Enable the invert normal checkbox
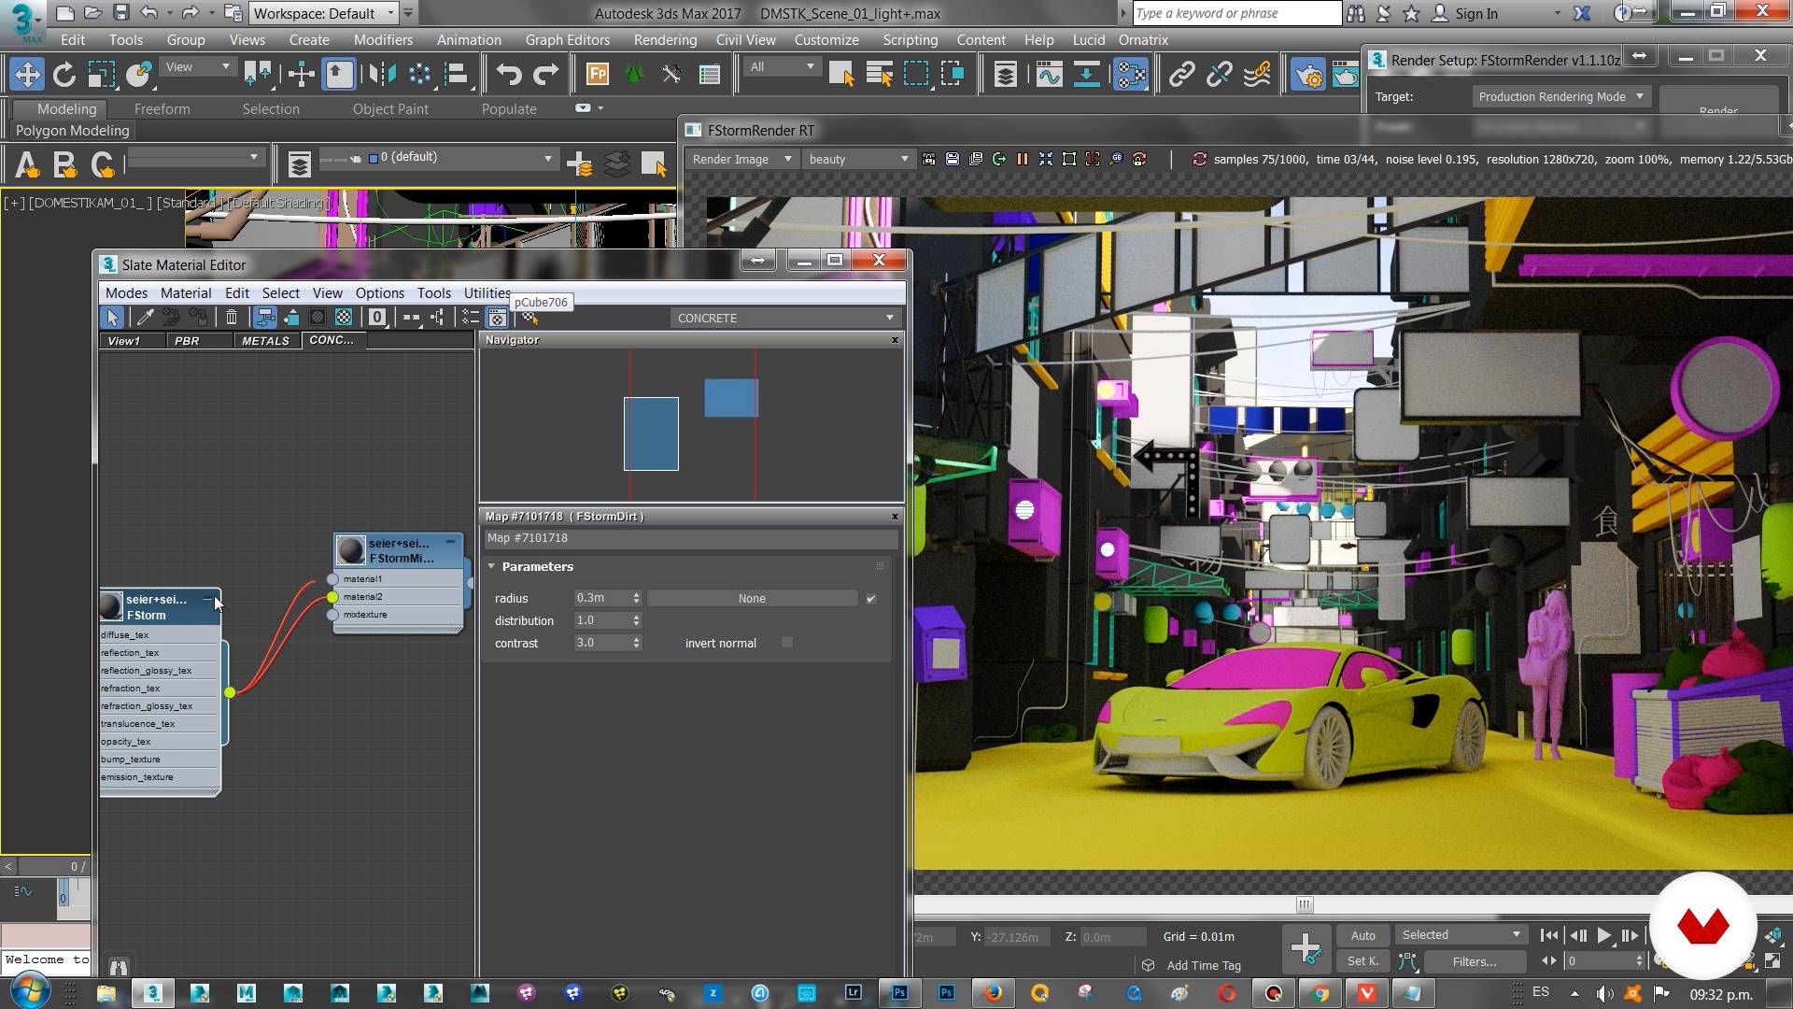The height and width of the screenshot is (1009, 1793). tap(787, 642)
